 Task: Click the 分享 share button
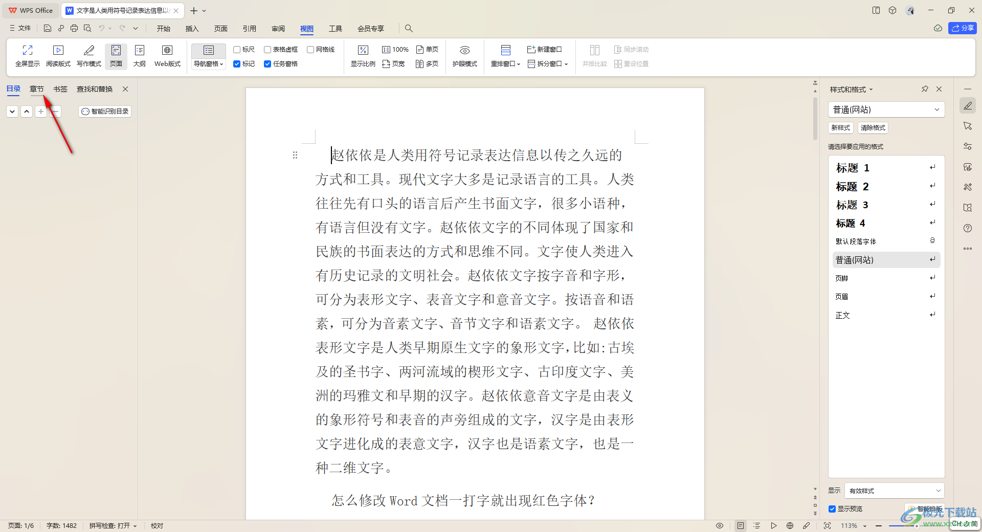coord(963,28)
